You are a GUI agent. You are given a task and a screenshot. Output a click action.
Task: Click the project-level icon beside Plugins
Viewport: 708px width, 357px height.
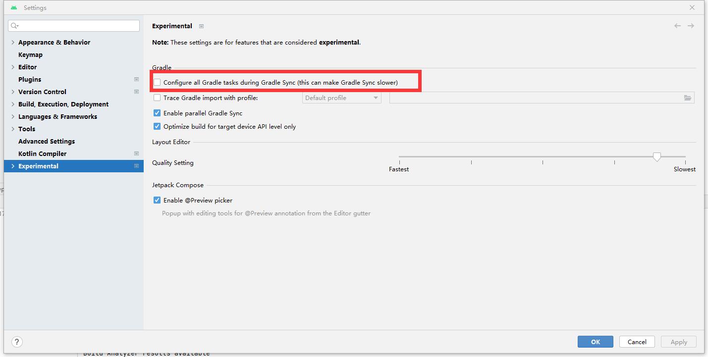click(x=136, y=79)
